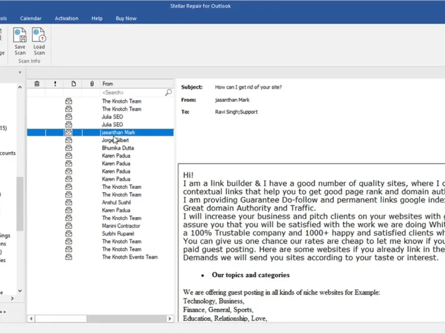Screen dimensions: 445x334
Task: Click the Scan Info group label
Action: coord(29,61)
